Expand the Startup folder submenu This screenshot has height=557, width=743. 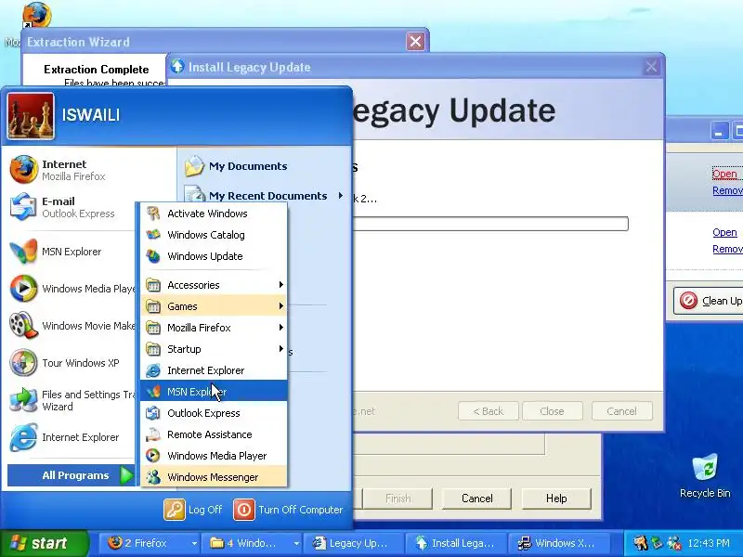click(214, 349)
